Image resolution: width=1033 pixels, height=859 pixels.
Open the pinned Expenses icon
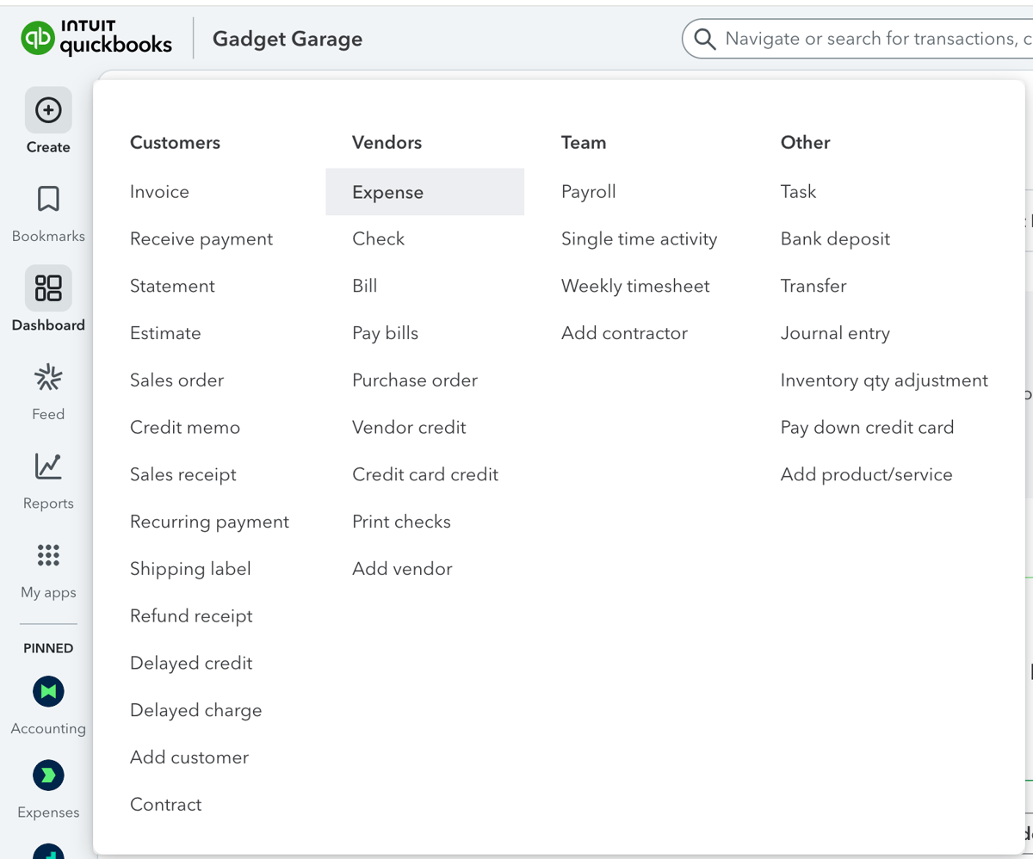point(48,776)
